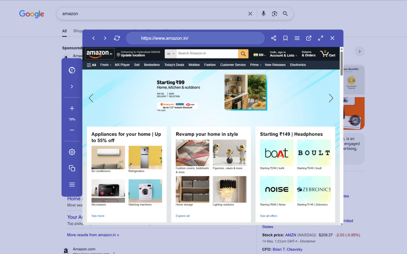Click the preview URL address field
Viewport: 407px width, 254px height.
(195, 38)
